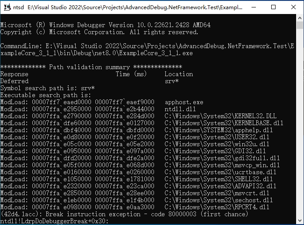Click the ntsd application icon in title bar

pyautogui.click(x=7, y=7)
